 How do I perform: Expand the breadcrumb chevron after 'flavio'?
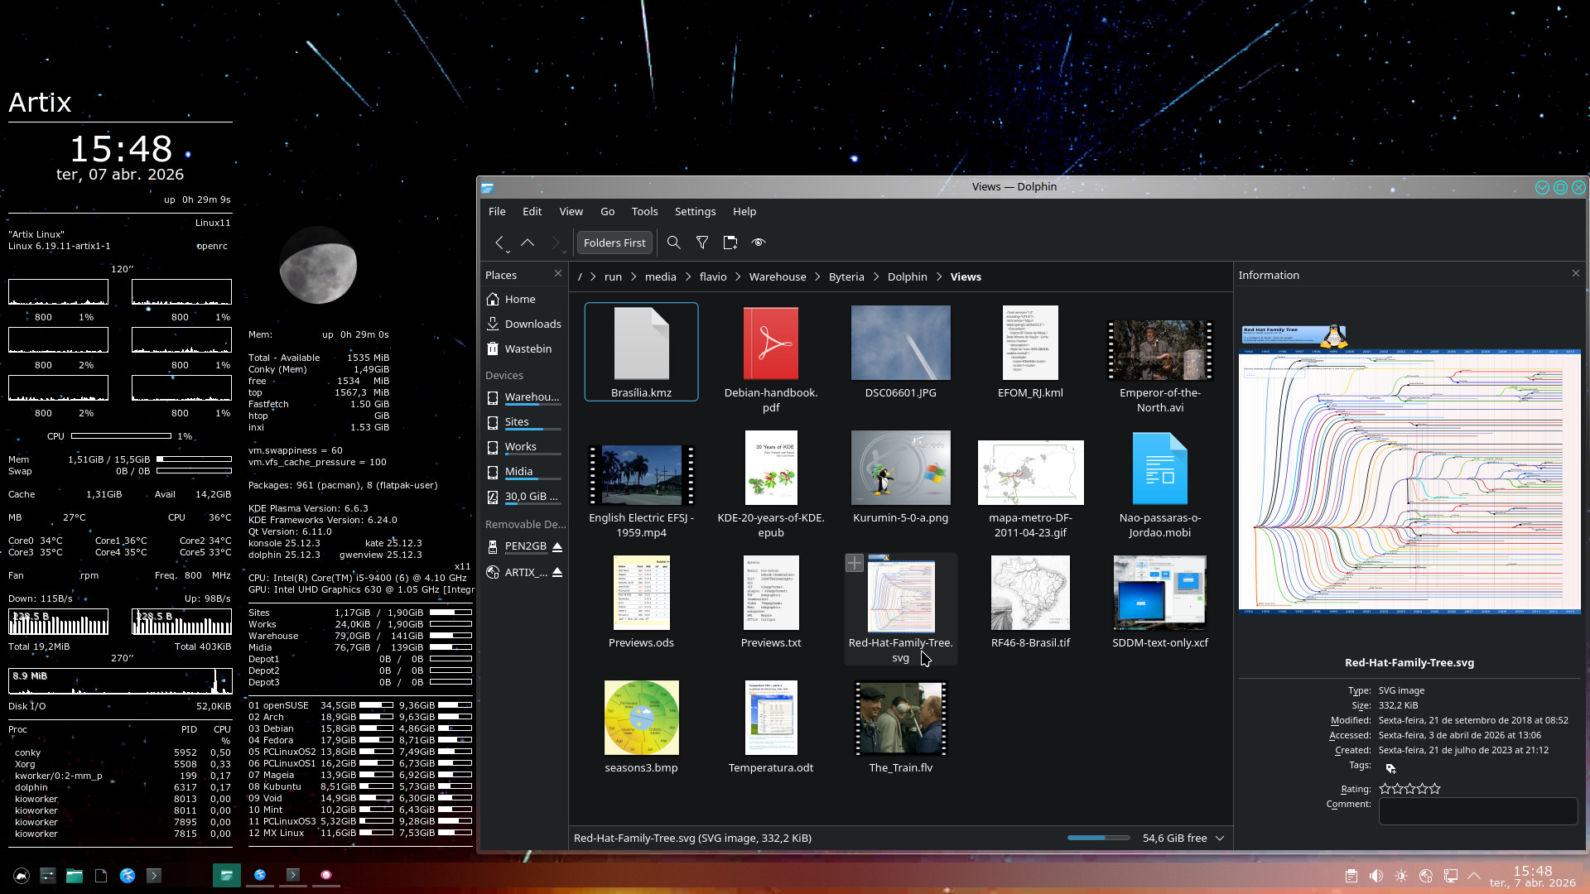(x=738, y=276)
